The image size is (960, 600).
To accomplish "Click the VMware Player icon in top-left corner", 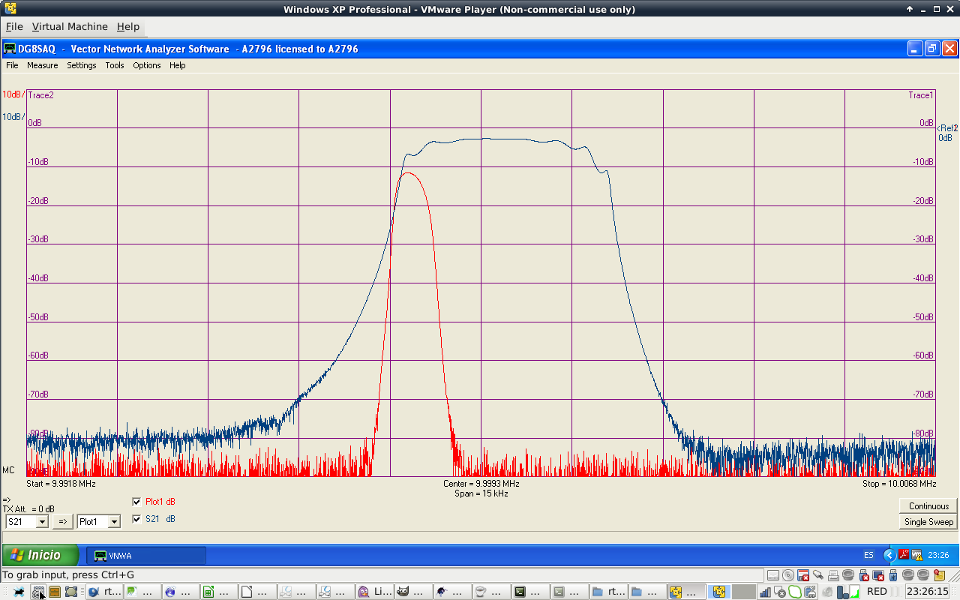I will coord(10,9).
